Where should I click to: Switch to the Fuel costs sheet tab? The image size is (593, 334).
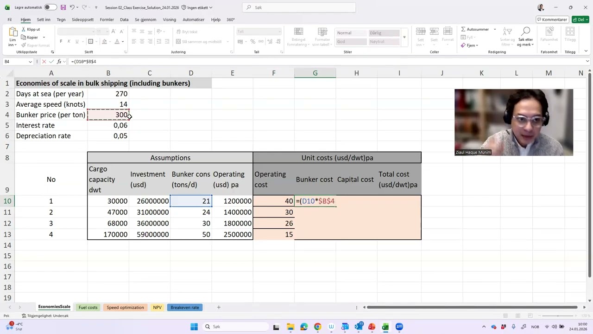coord(88,307)
